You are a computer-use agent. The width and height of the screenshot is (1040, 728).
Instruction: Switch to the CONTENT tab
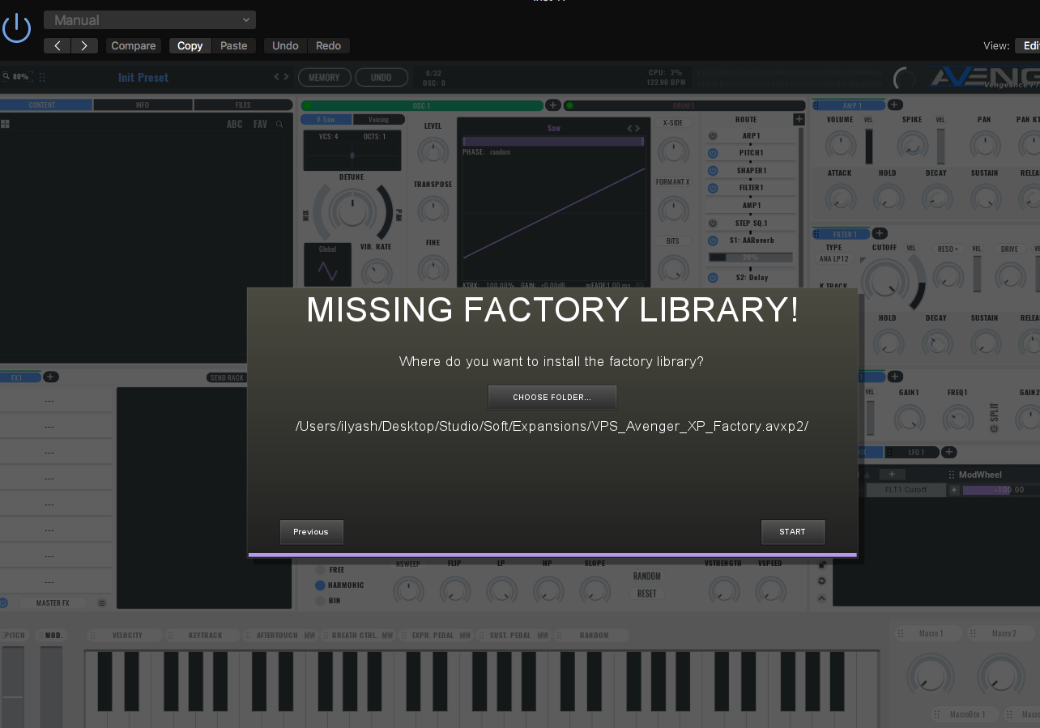coord(46,105)
